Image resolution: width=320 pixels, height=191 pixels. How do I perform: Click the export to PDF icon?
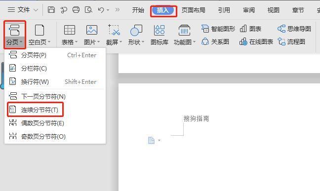coord(64,9)
